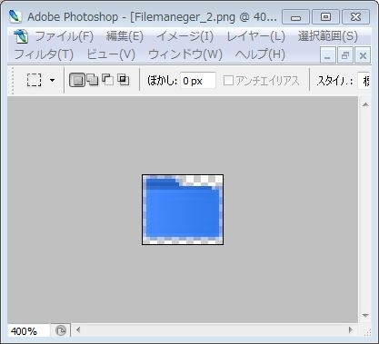The image size is (379, 344).
Task: Click the horizontal scrollbar left arrow
Action: (x=78, y=329)
